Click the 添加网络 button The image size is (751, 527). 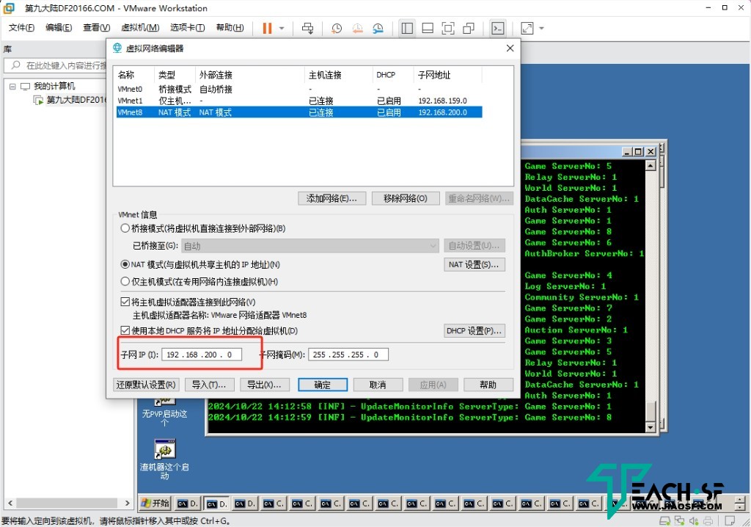click(x=332, y=198)
